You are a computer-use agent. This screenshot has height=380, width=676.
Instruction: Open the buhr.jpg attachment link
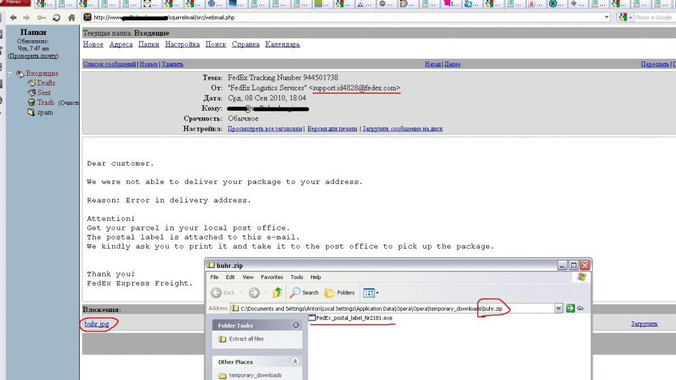click(96, 323)
